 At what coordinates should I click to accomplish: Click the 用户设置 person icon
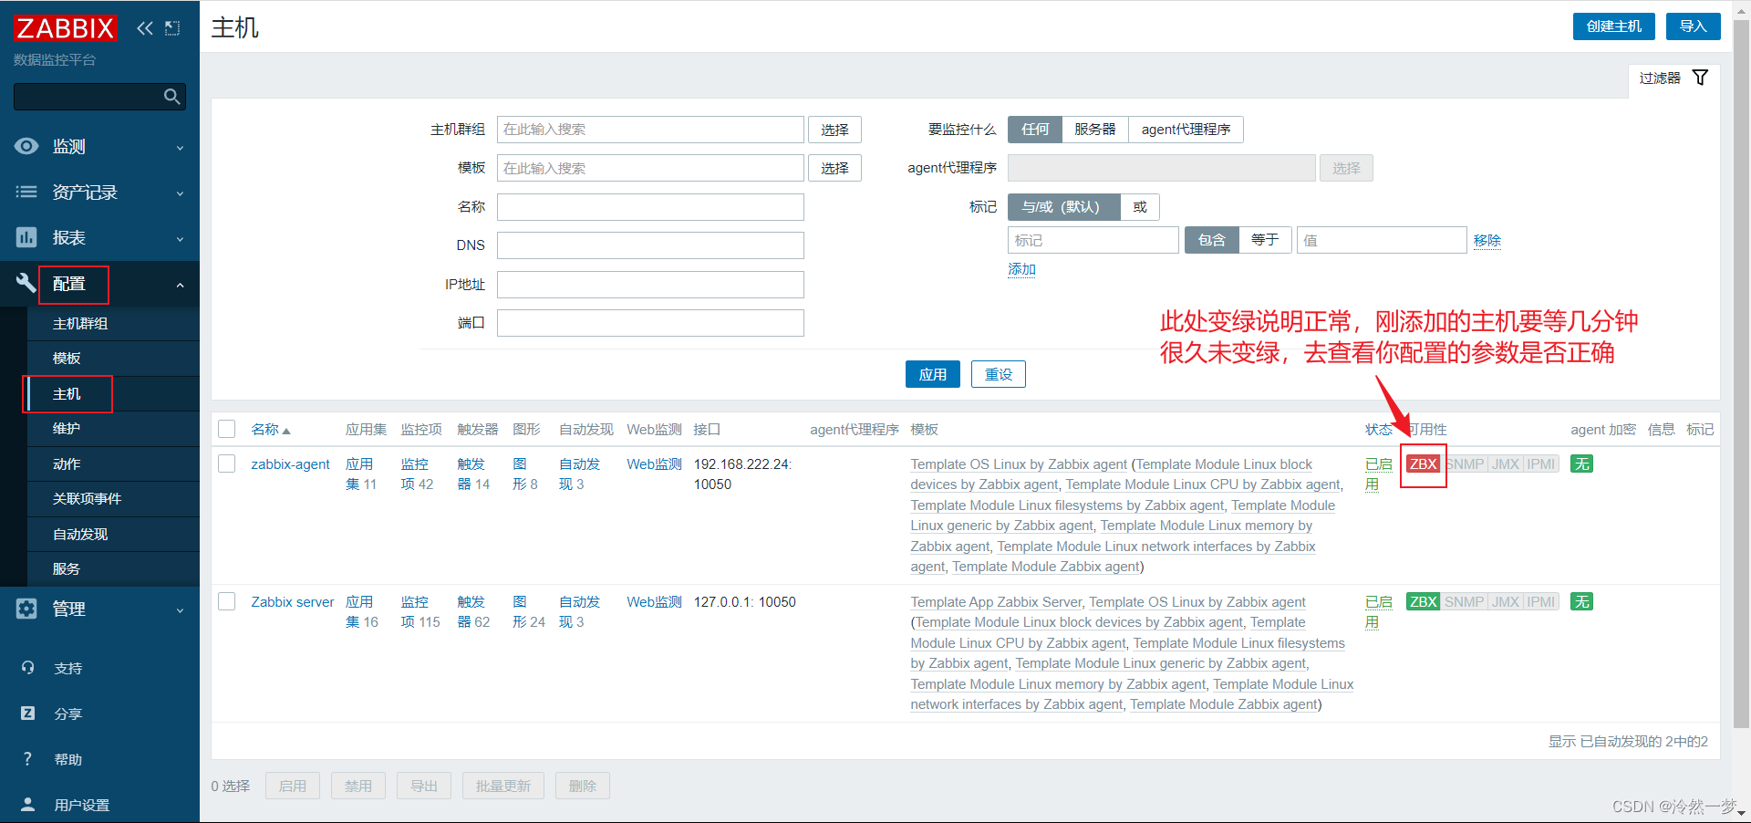[27, 805]
